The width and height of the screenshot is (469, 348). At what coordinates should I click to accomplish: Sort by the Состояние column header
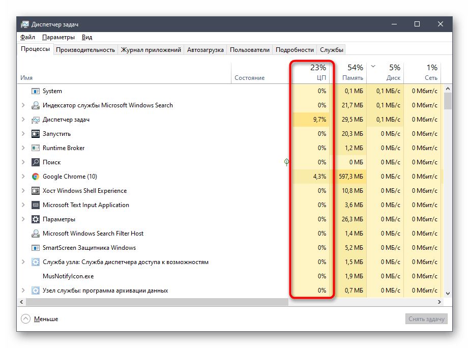261,72
